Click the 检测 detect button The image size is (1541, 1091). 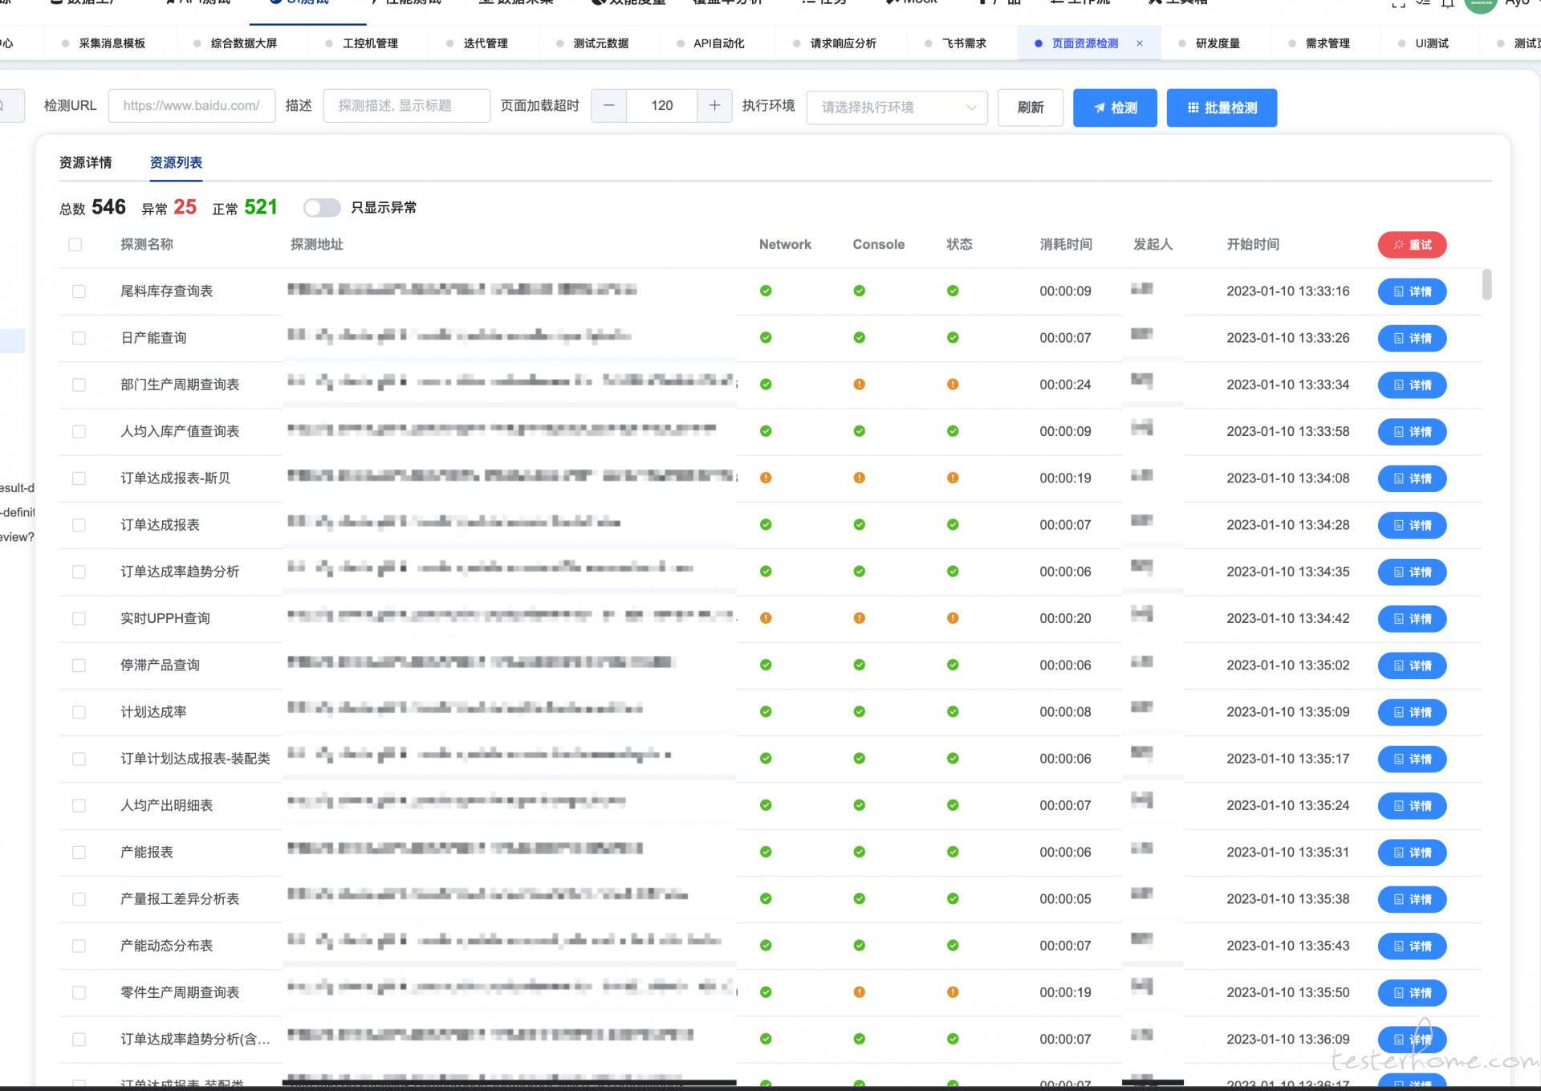(1115, 108)
